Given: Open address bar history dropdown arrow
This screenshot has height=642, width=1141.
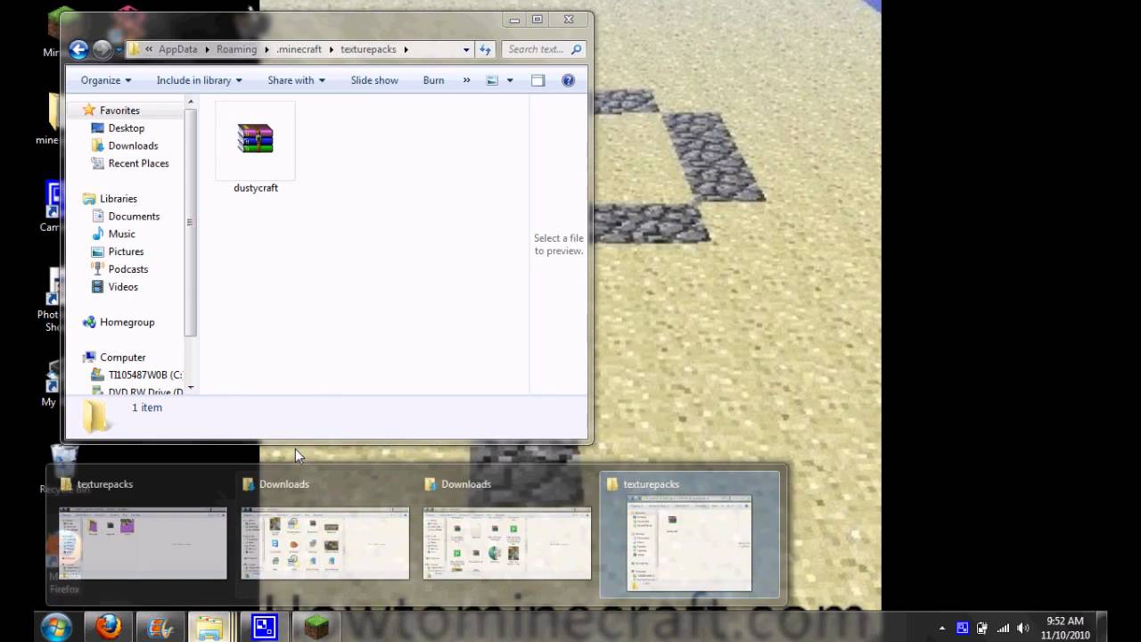Looking at the screenshot, I should tap(466, 50).
